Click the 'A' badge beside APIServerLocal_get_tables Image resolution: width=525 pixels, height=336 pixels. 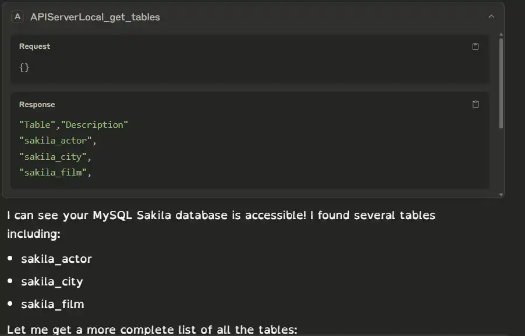(17, 17)
